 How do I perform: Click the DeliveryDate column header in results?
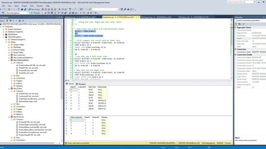pyautogui.click(x=102, y=87)
